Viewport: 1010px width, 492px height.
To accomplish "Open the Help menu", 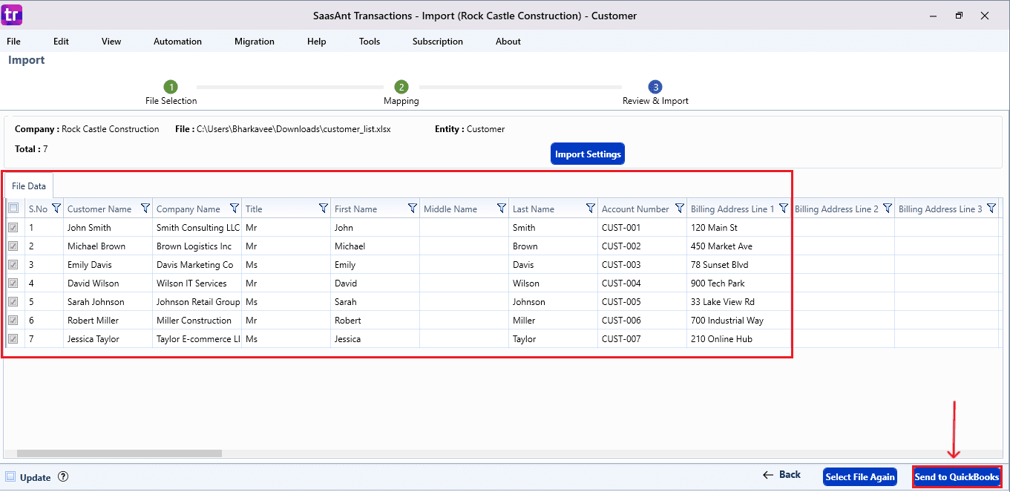I will point(316,42).
